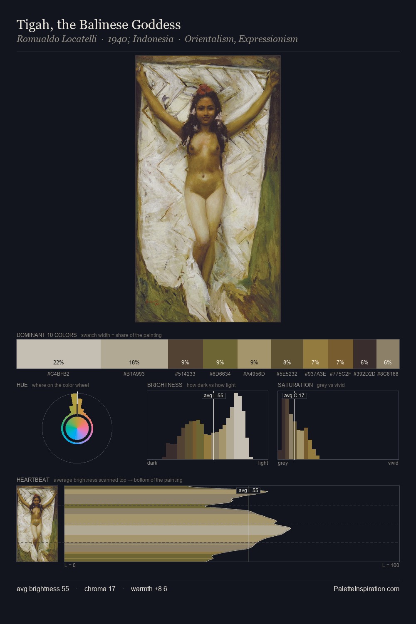Viewport: 416px width, 624px height.
Task: Click artist name Romualdo Locatelli
Action: coord(57,39)
